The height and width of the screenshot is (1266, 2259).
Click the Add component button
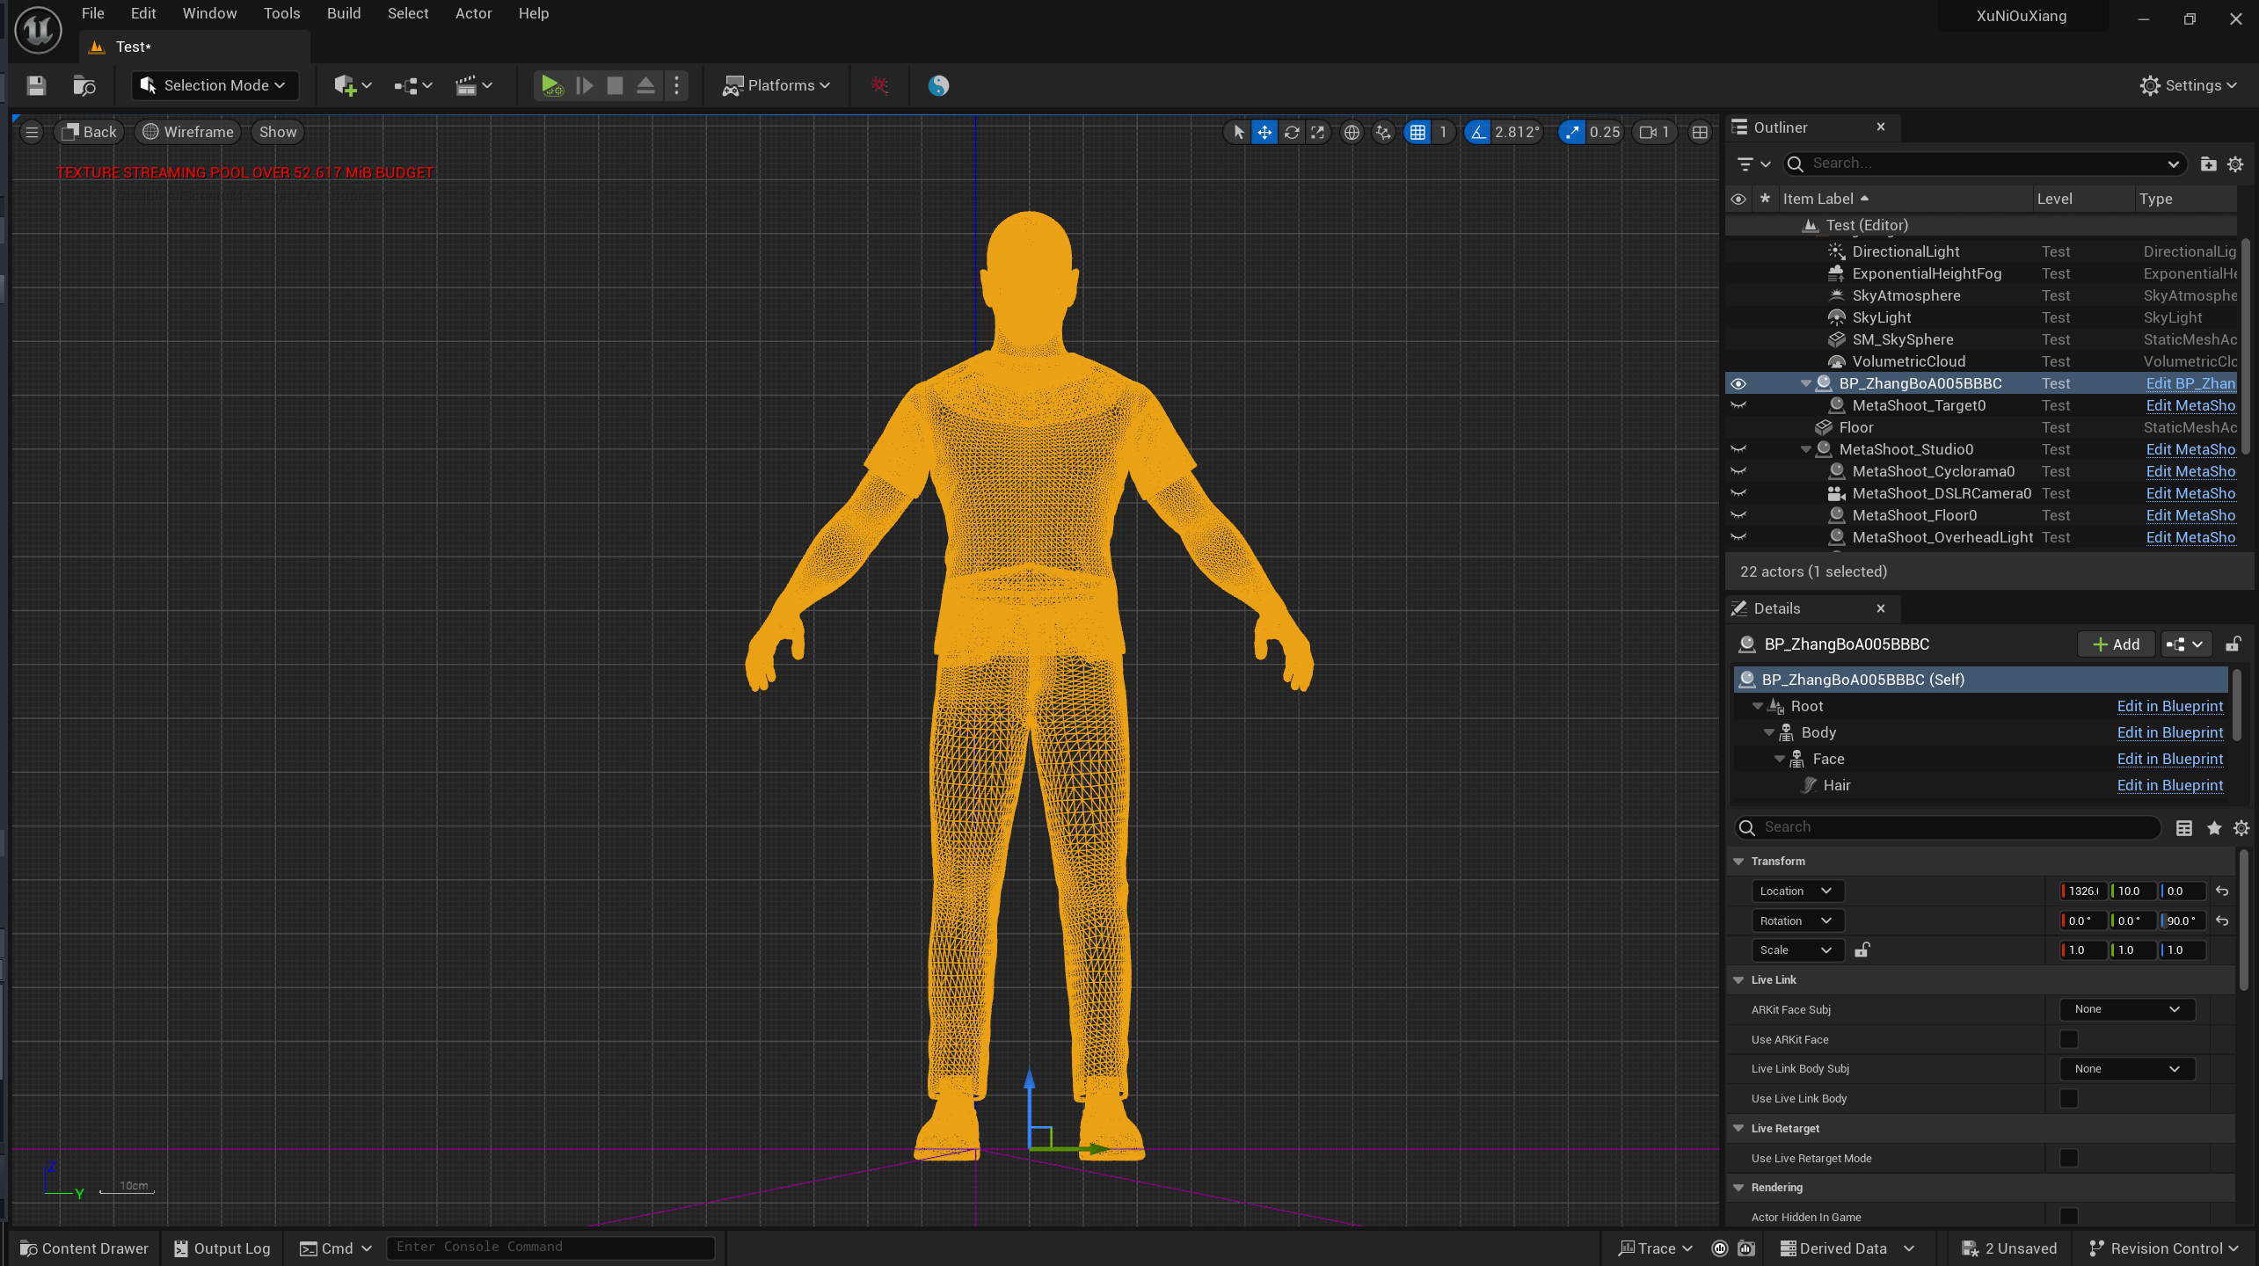tap(2116, 644)
